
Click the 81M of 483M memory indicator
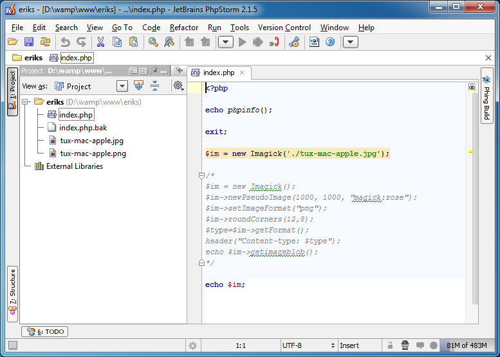coord(467,345)
